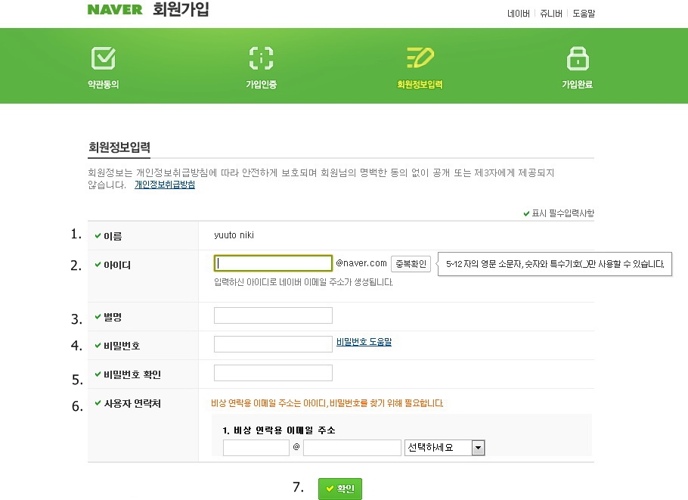Select the 가입완료 lock step icon

coord(578,58)
